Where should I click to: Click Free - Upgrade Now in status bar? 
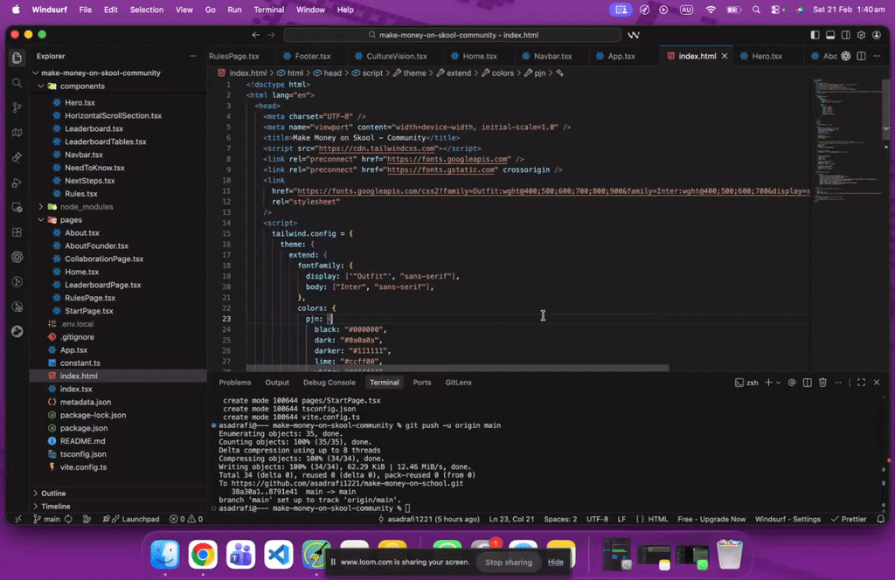711,519
